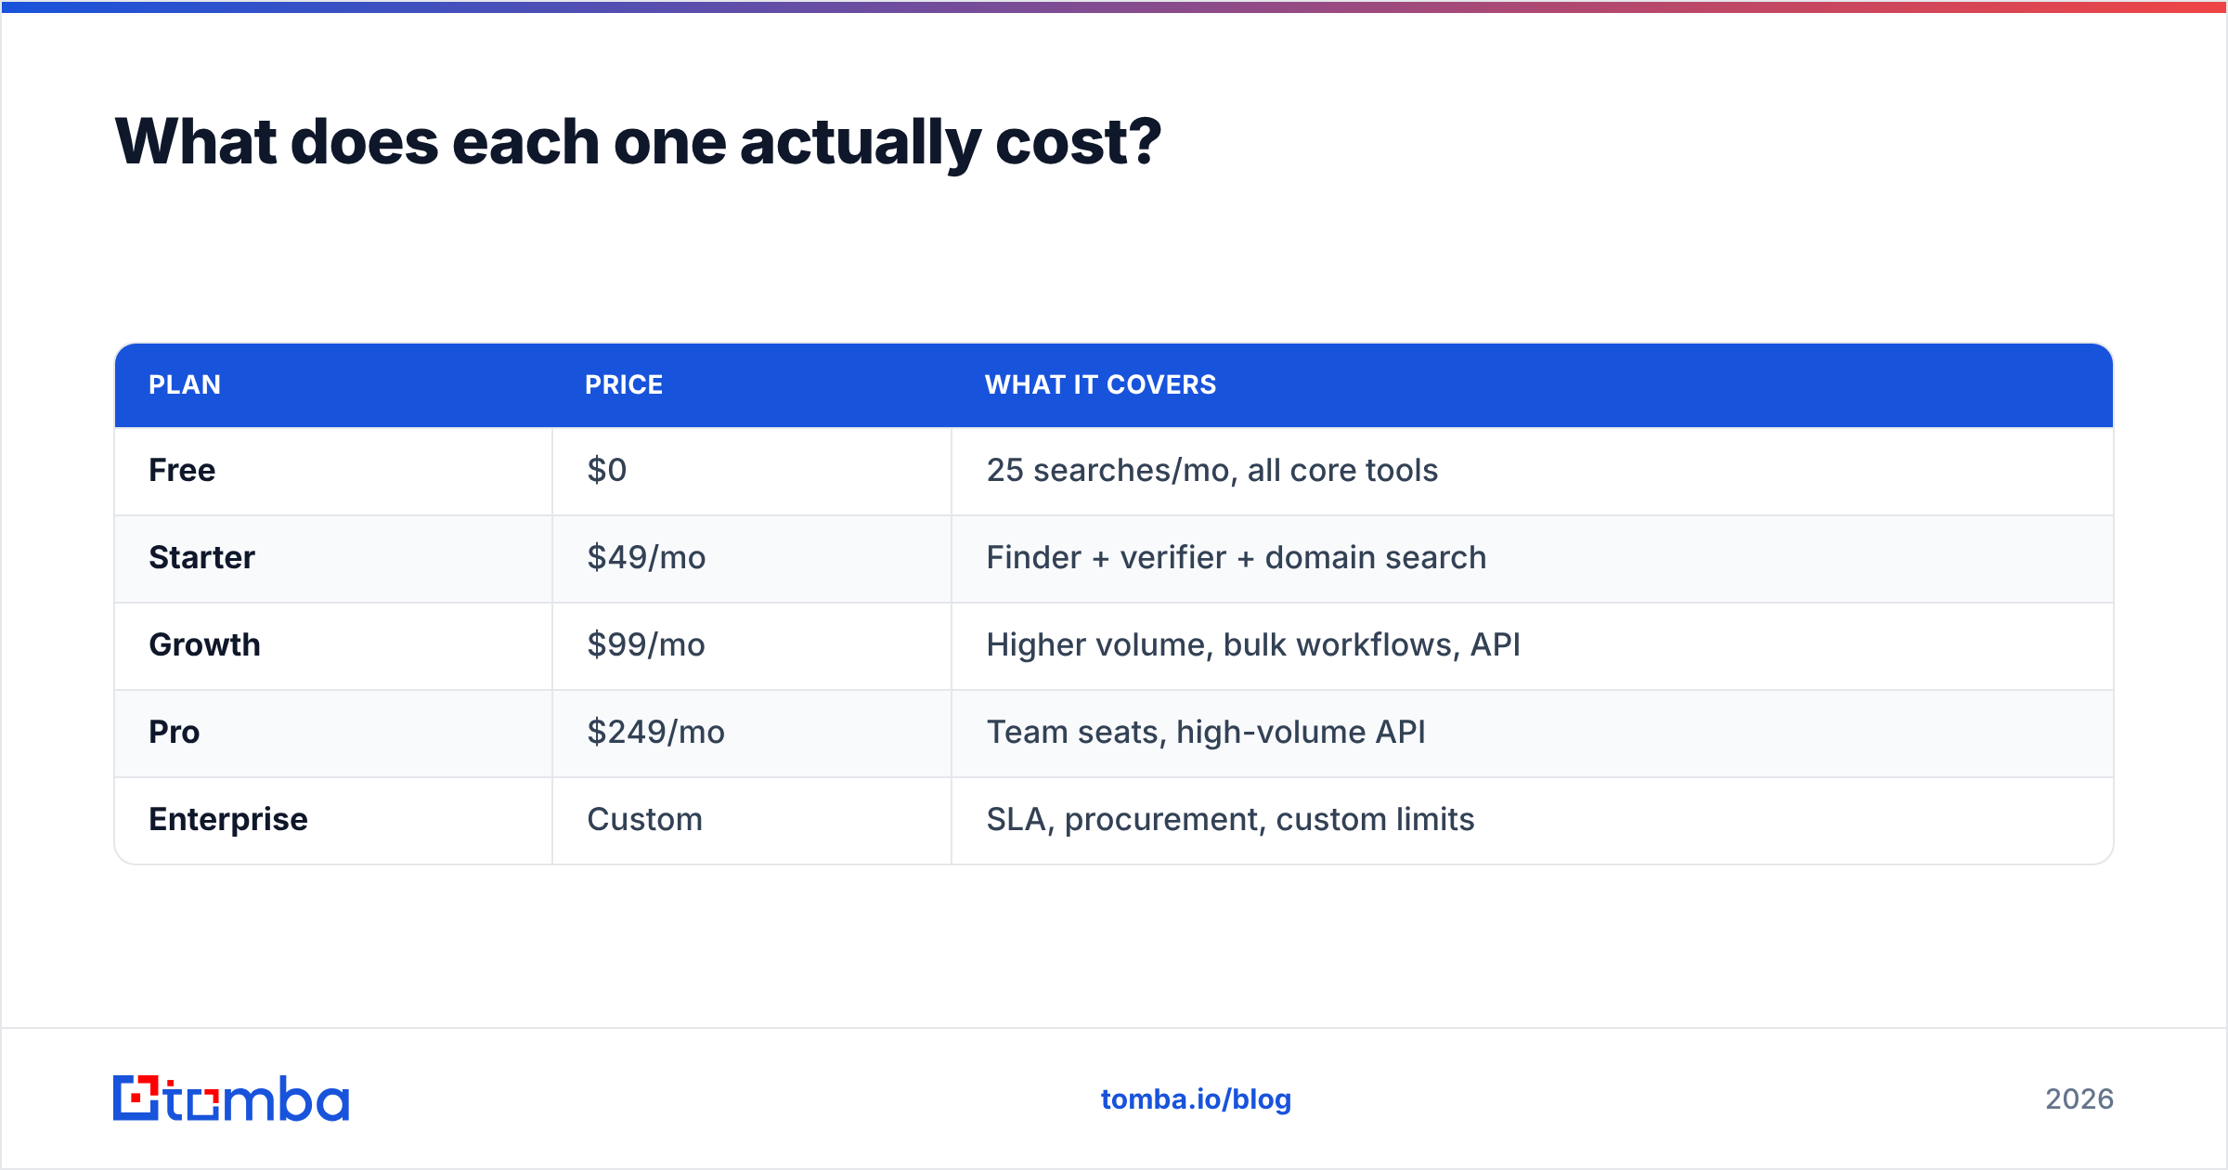
Task: Select the Growth plan name cell
Action: (333, 645)
